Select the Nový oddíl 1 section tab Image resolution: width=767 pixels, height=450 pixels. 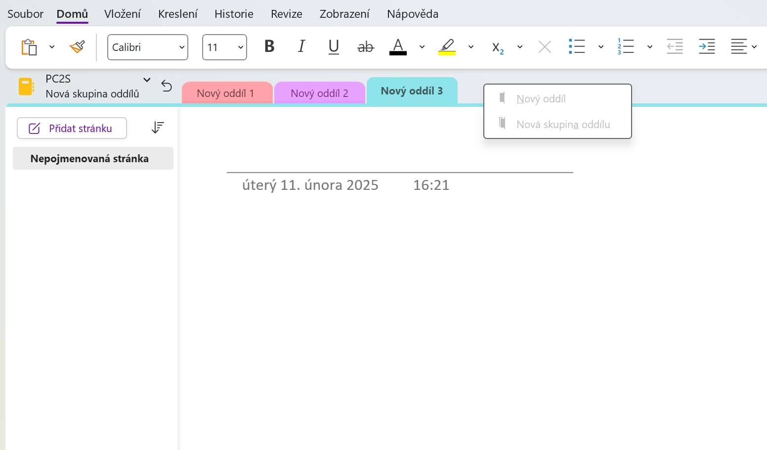(227, 93)
